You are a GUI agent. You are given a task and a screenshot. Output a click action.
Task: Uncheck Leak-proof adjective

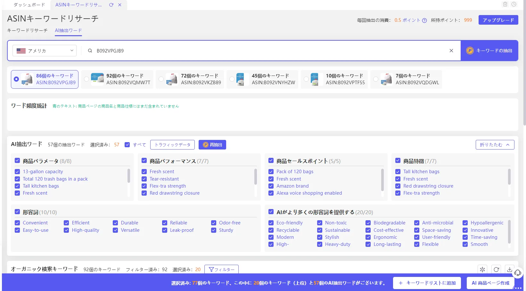click(x=165, y=230)
